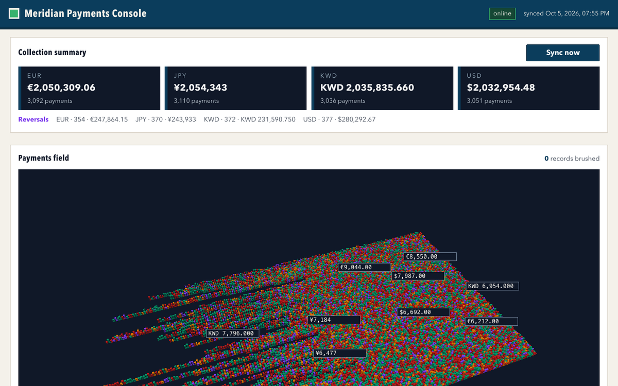The image size is (618, 386).
Task: Open the EUR collection card
Action: click(x=90, y=88)
